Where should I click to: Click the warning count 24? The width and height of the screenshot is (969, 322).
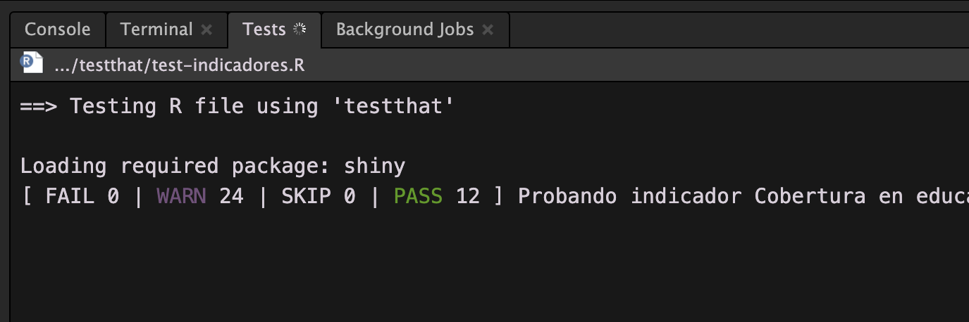[x=231, y=196]
